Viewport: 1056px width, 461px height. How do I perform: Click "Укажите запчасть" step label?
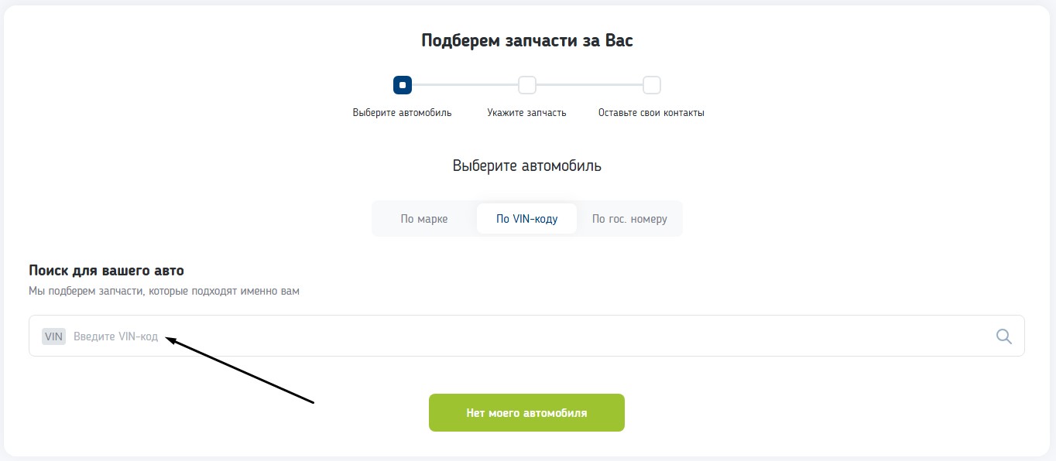click(x=526, y=113)
